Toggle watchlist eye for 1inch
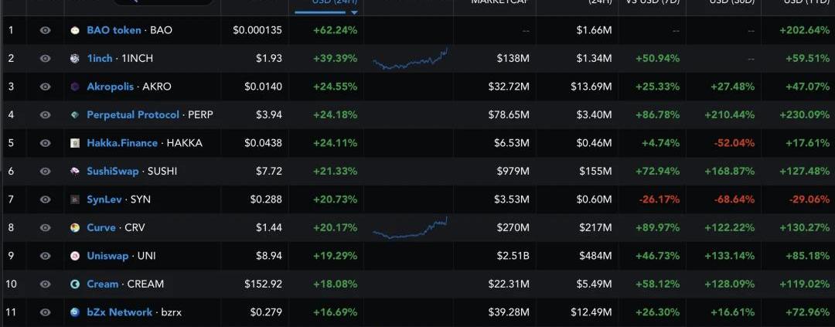 [x=46, y=59]
